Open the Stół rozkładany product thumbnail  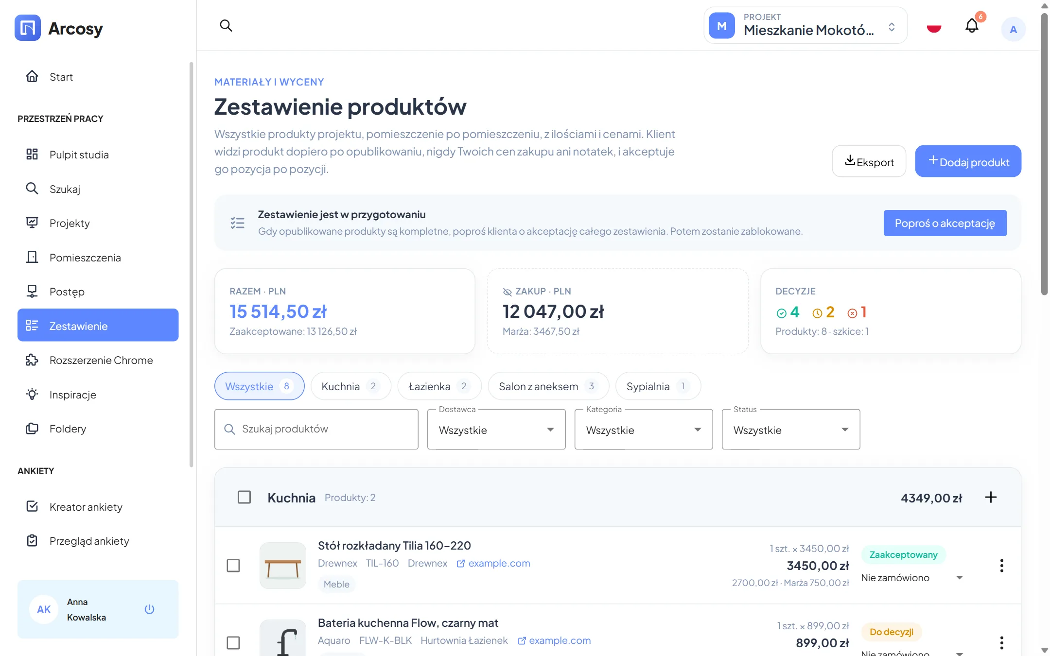(x=283, y=566)
